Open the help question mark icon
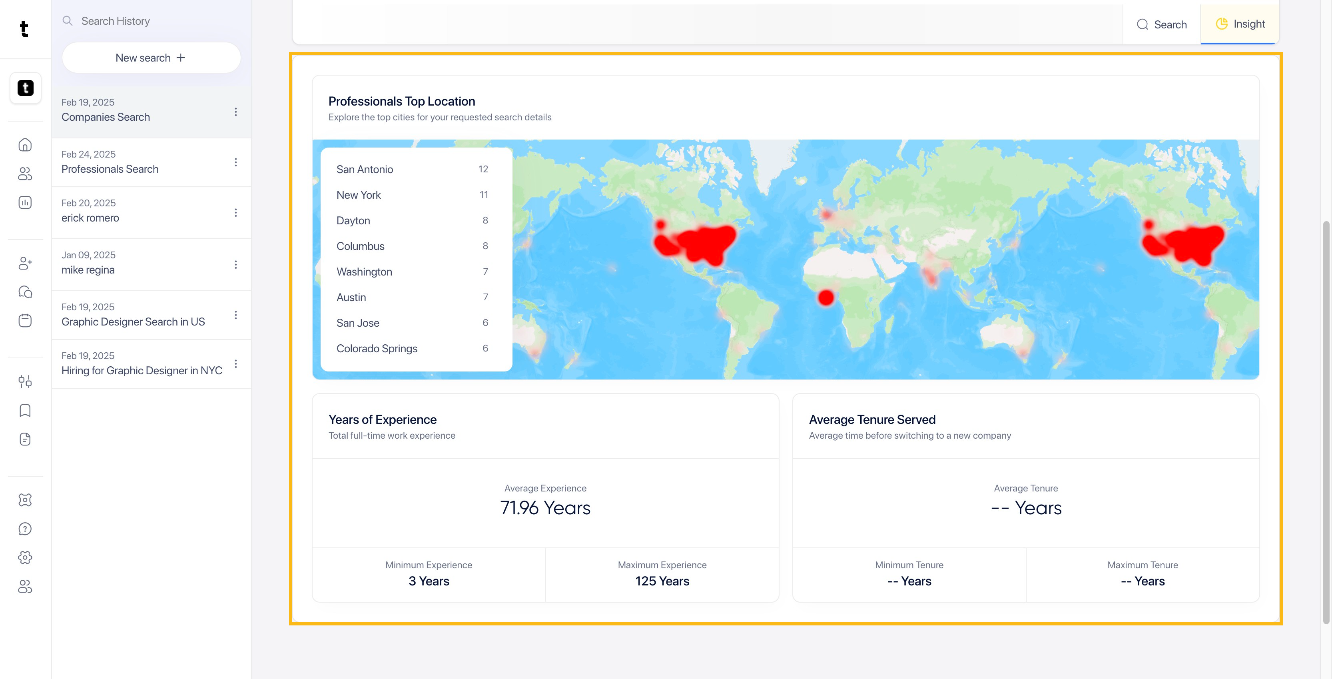This screenshot has height=679, width=1332. pos(25,529)
